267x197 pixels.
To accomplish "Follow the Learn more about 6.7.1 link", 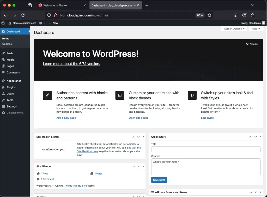I will (x=71, y=64).
